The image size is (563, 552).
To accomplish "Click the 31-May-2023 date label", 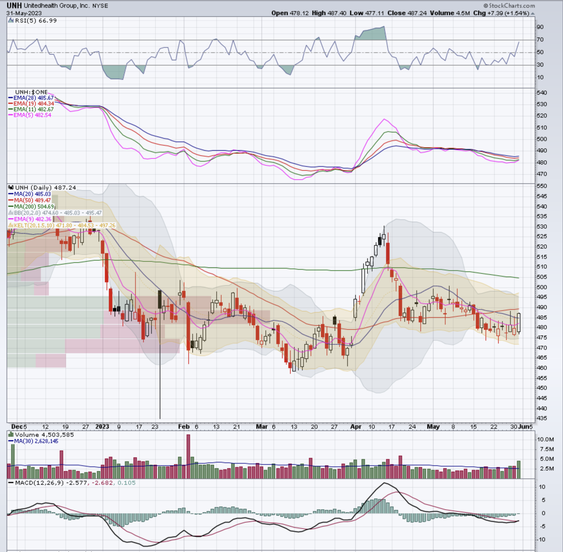I will (24, 13).
